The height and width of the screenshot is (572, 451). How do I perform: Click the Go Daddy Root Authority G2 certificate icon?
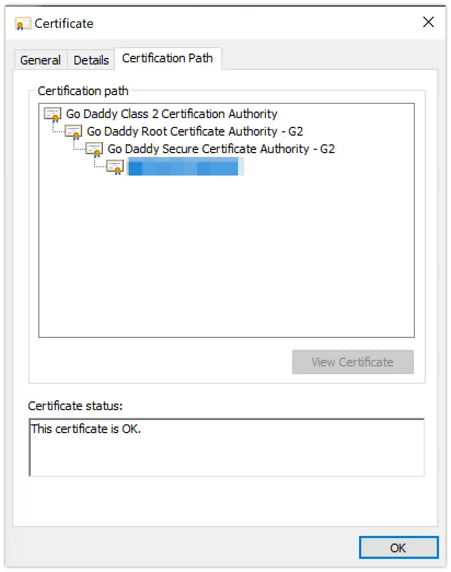pyautogui.click(x=73, y=131)
